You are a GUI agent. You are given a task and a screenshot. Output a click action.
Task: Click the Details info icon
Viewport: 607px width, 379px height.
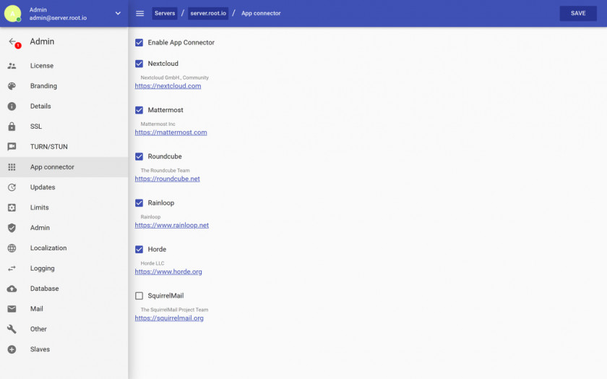pos(12,106)
